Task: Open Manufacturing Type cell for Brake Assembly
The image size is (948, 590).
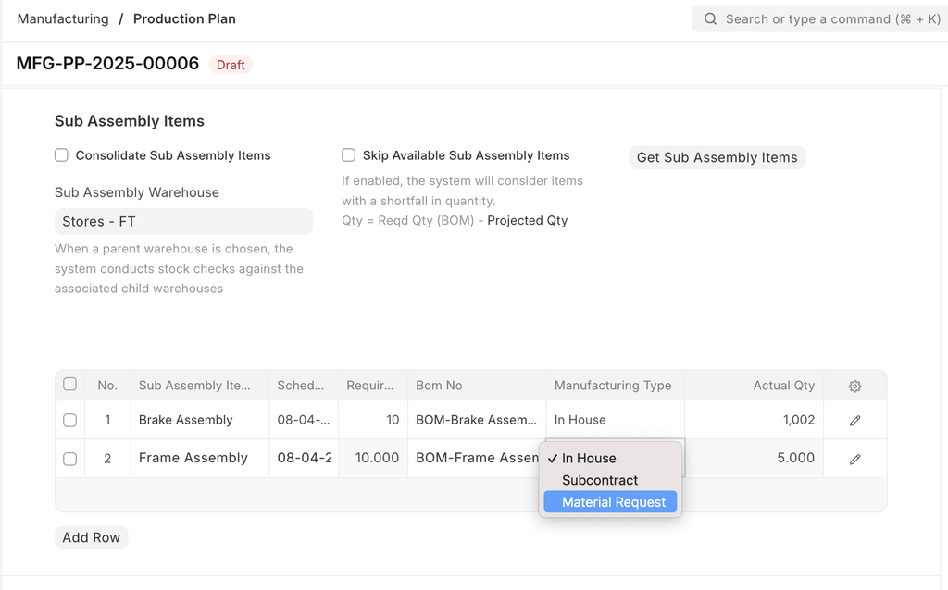Action: click(x=615, y=420)
